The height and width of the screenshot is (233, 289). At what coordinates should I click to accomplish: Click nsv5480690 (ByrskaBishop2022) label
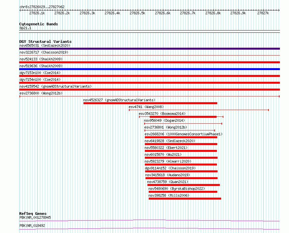pos(177,189)
